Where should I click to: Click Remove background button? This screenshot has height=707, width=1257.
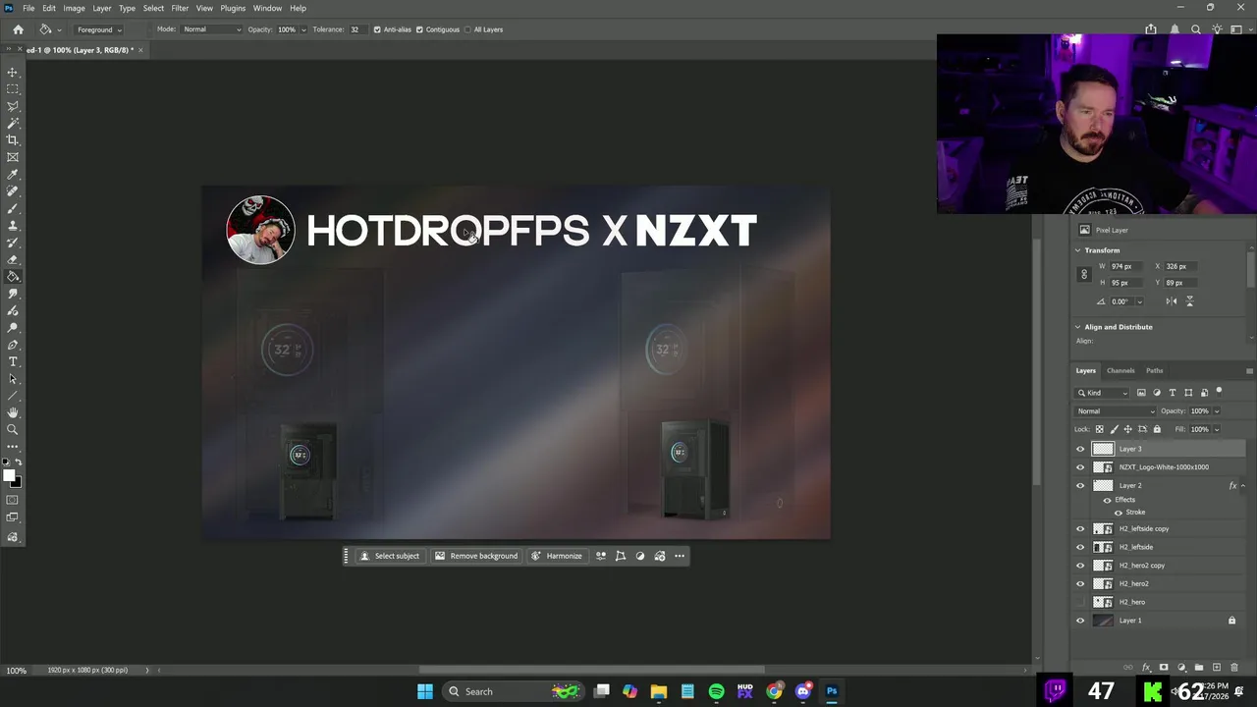coord(476,556)
